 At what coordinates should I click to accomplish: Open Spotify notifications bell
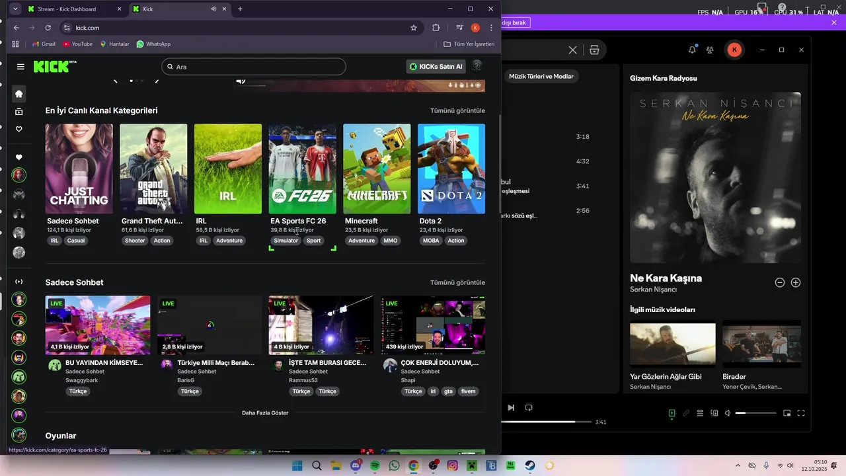pyautogui.click(x=692, y=50)
